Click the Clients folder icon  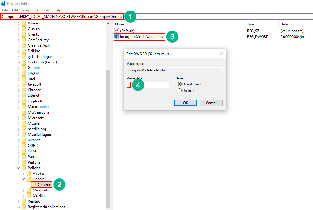click(24, 34)
